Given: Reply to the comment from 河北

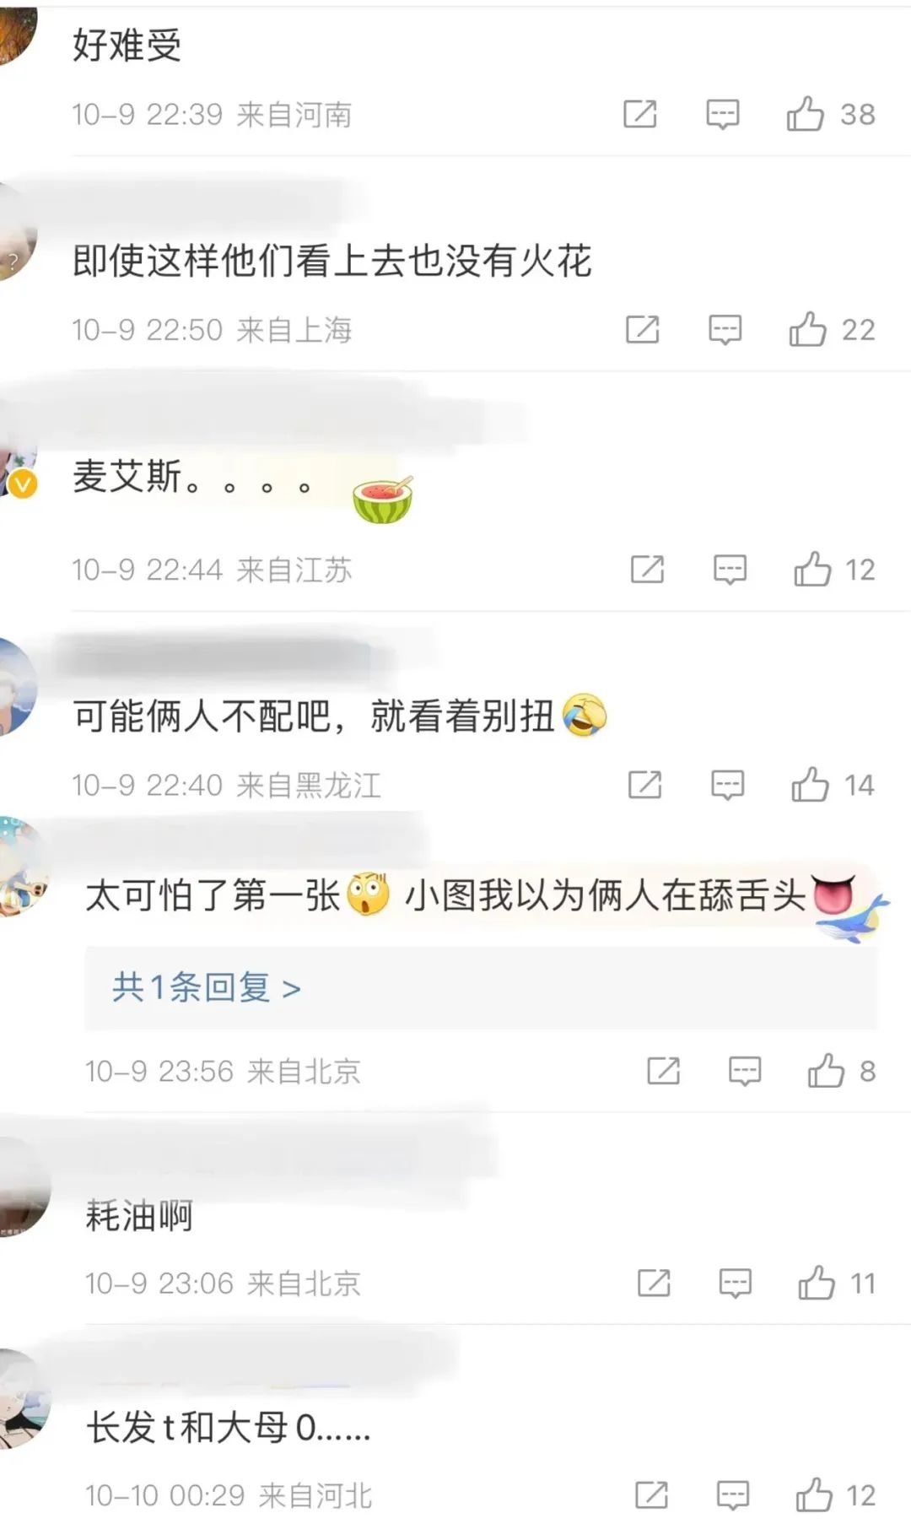Looking at the screenshot, I should pyautogui.click(x=732, y=1495).
